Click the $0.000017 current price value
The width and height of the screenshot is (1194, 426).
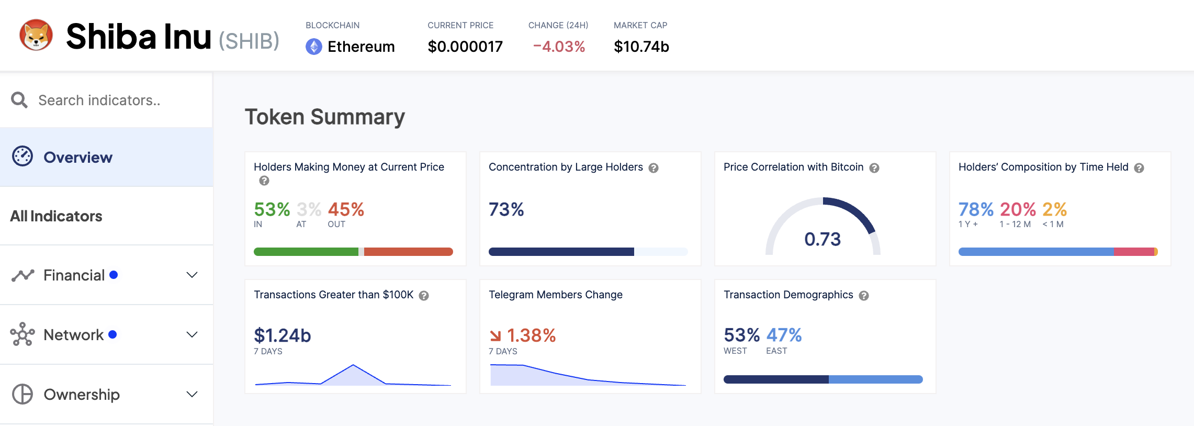click(465, 47)
